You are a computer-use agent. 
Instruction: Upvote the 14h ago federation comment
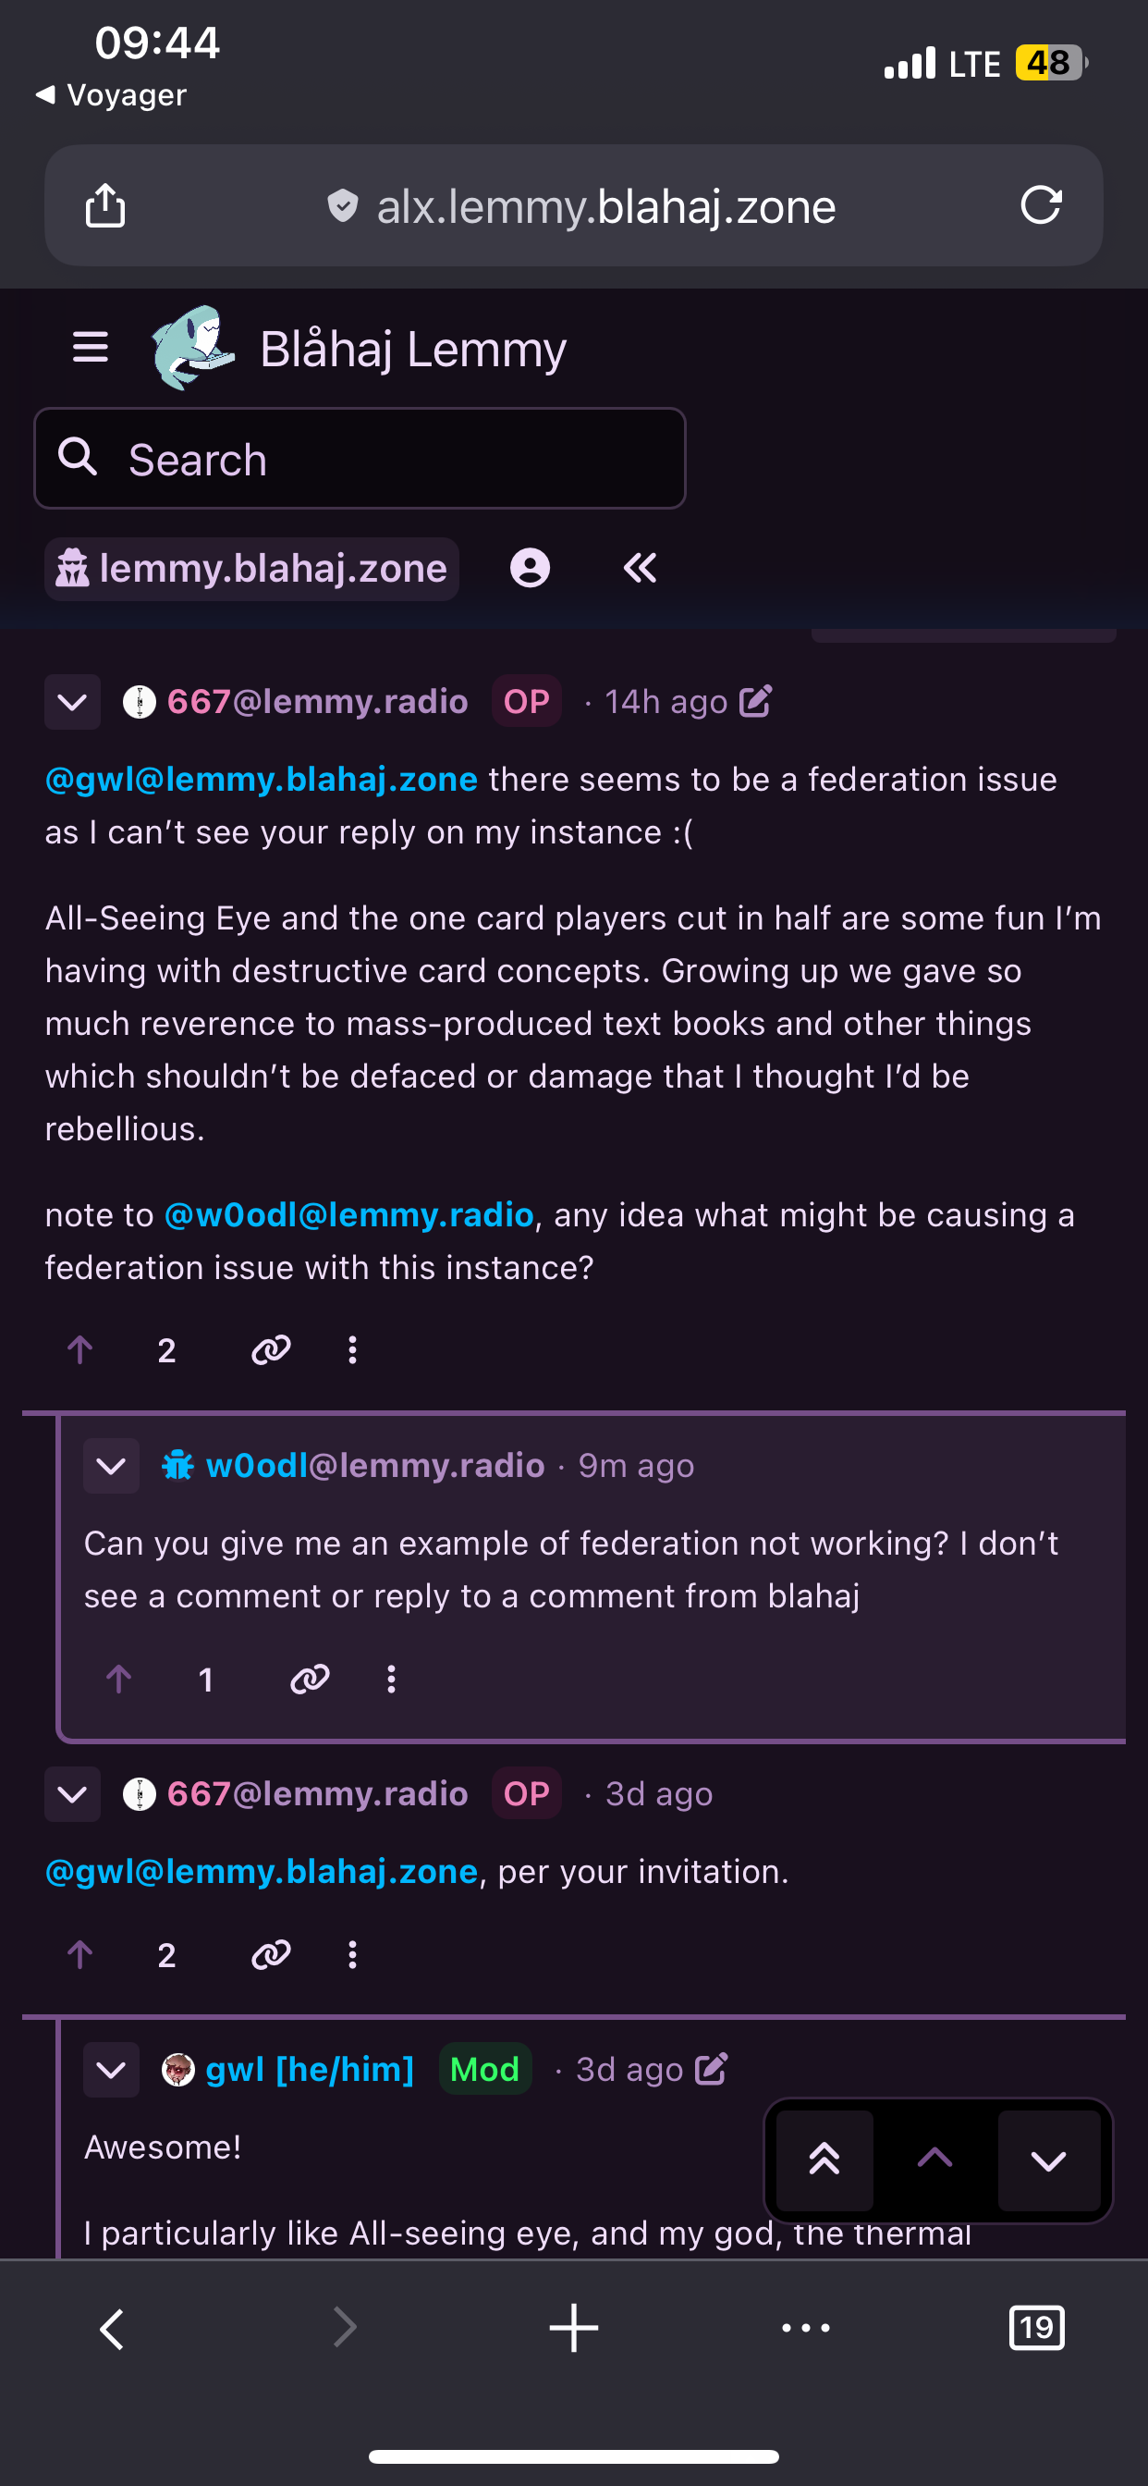coord(80,1350)
